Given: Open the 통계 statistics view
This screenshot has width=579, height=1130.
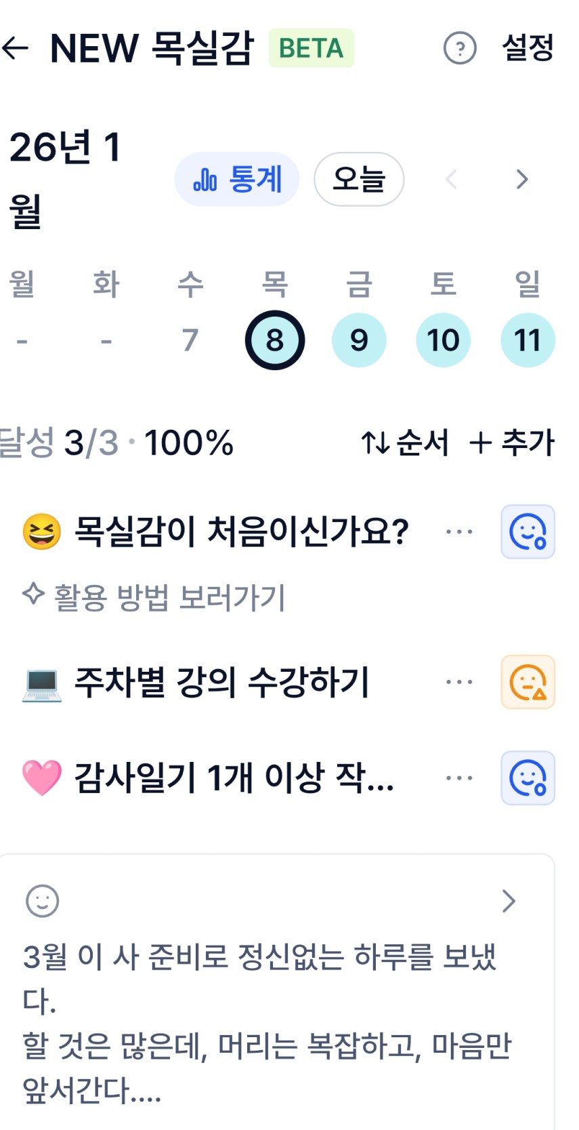Looking at the screenshot, I should (237, 180).
